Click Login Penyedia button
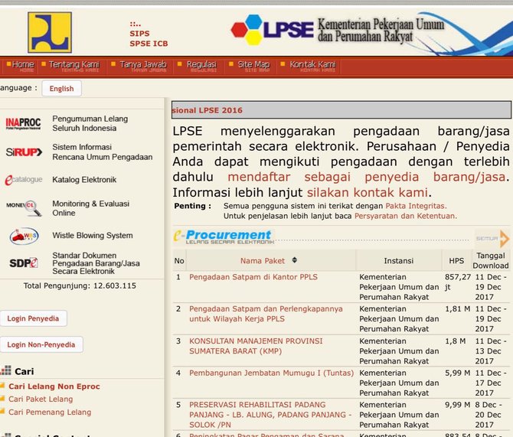Image resolution: width=513 pixels, height=437 pixels. [x=33, y=318]
